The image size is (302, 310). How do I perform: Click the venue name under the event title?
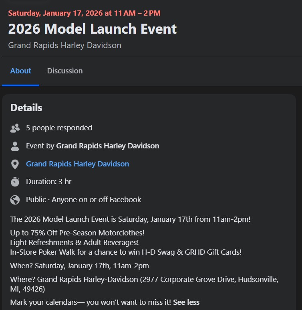64,45
